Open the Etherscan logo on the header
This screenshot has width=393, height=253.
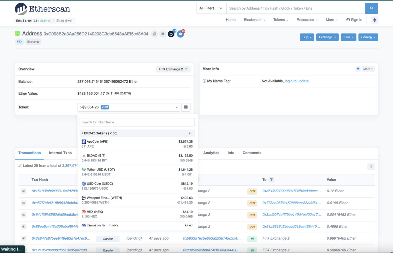(x=42, y=9)
